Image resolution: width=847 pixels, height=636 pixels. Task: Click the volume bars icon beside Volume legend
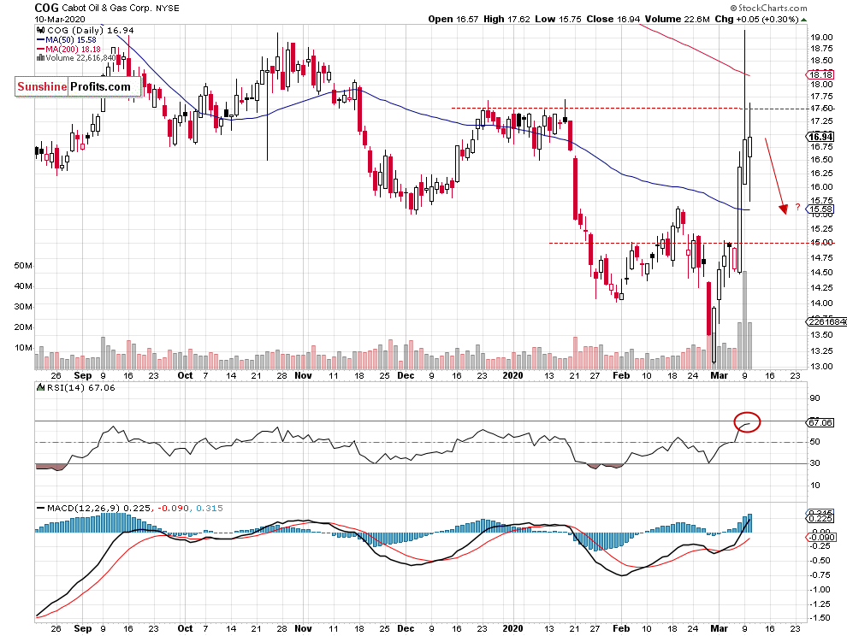40,58
